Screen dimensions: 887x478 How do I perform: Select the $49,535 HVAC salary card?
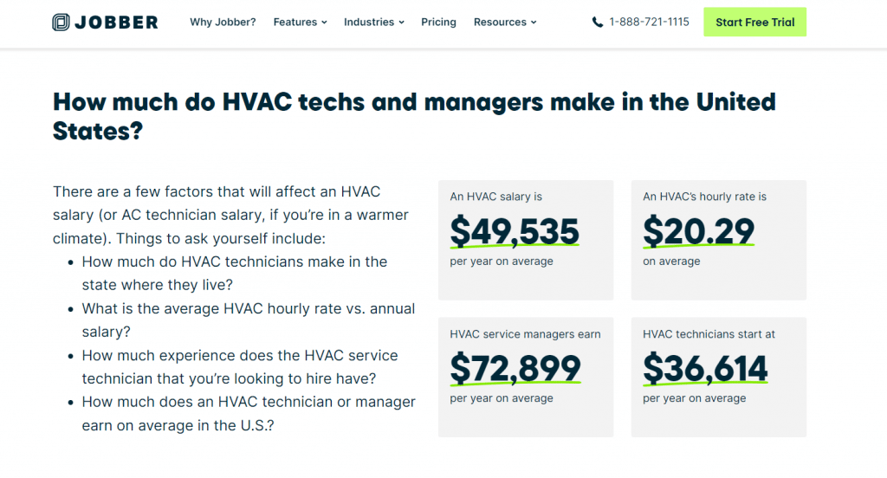tap(526, 240)
